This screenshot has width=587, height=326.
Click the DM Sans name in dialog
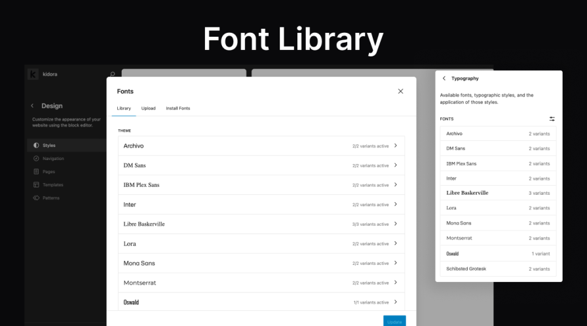click(x=135, y=165)
